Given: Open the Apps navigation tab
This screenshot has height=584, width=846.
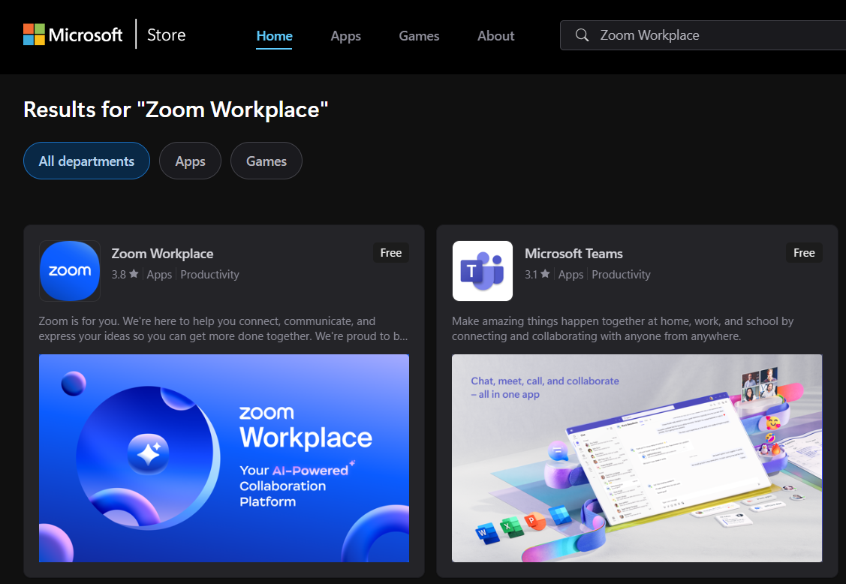Looking at the screenshot, I should [346, 35].
